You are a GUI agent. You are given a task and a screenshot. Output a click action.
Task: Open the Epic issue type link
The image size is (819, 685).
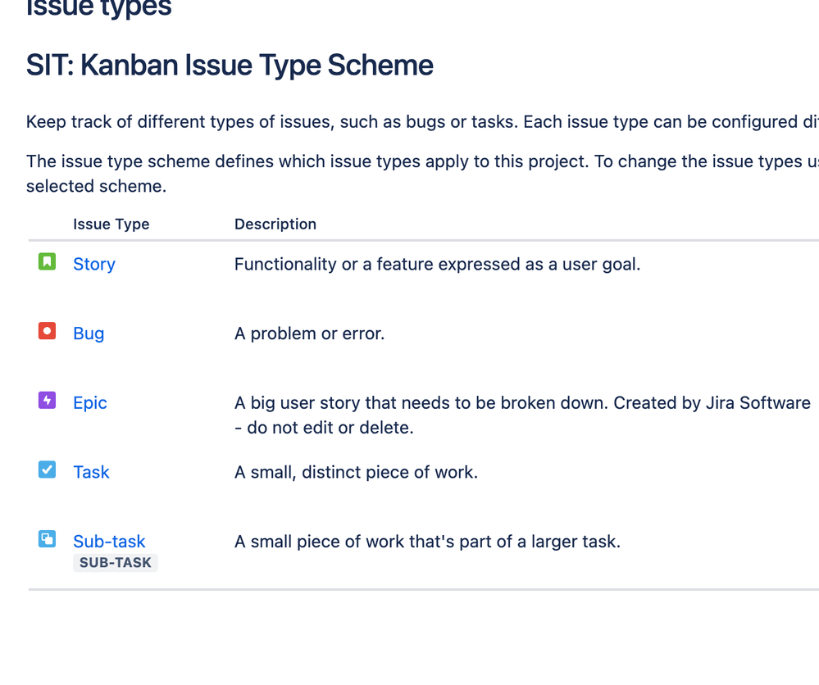(90, 403)
